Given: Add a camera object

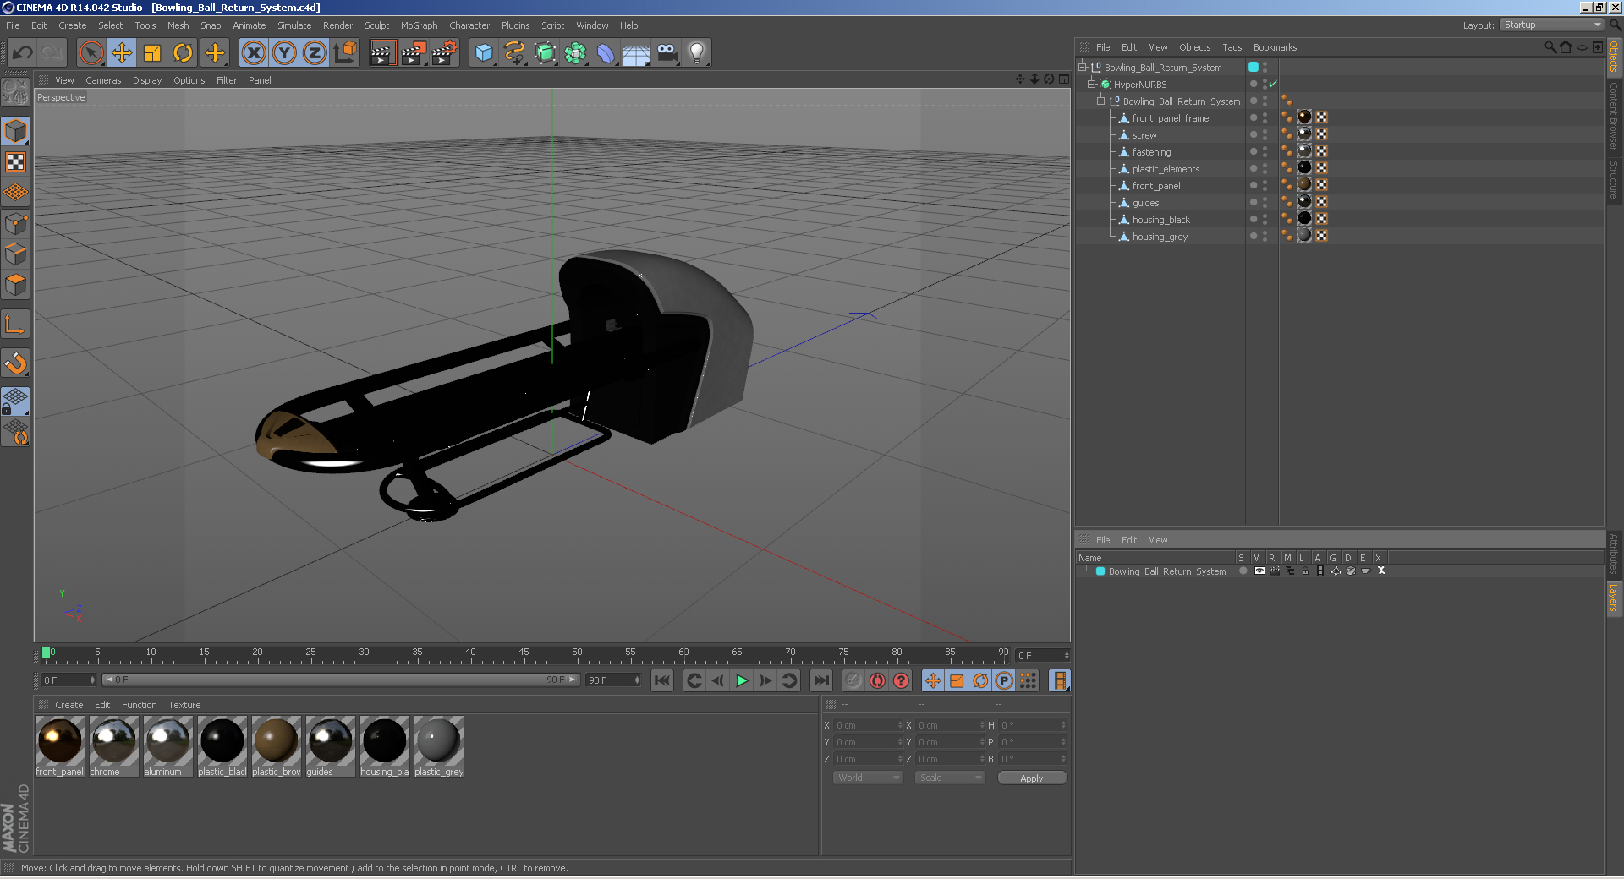Looking at the screenshot, I should click(667, 52).
